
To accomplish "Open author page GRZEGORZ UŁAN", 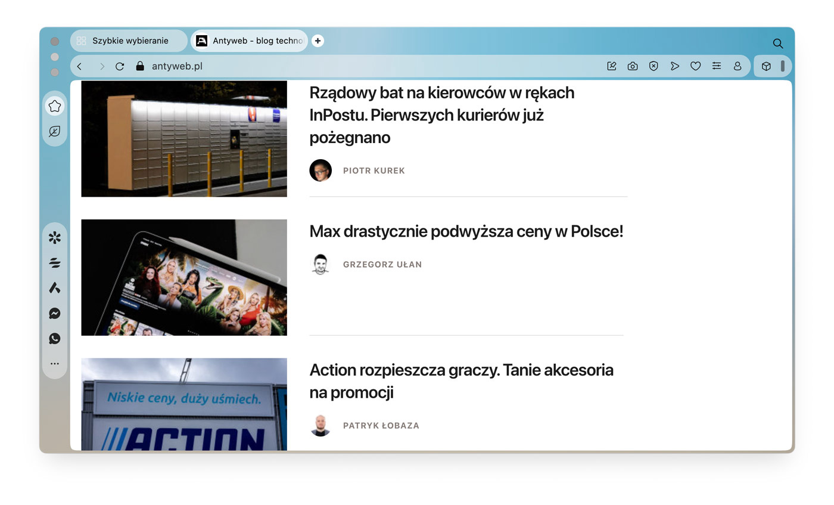I will tap(382, 264).
